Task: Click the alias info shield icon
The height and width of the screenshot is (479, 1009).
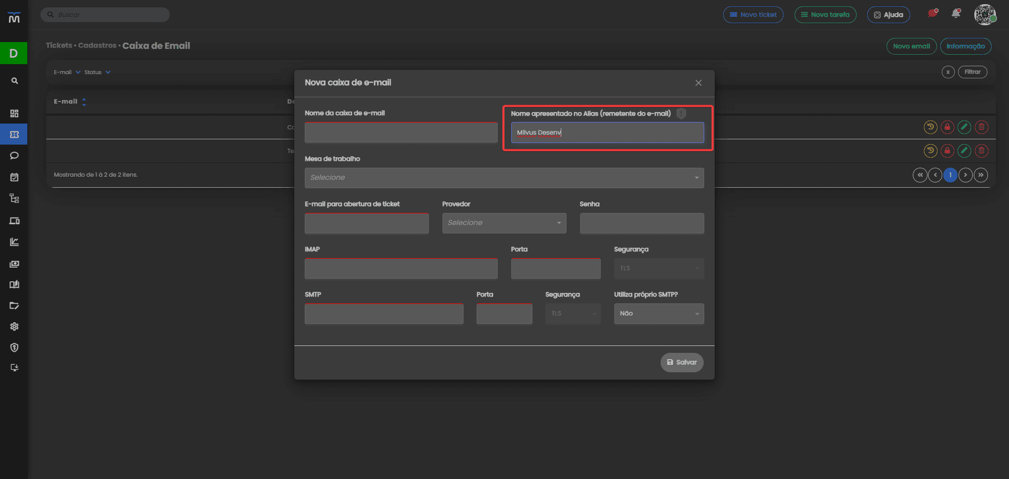Action: [x=681, y=114]
